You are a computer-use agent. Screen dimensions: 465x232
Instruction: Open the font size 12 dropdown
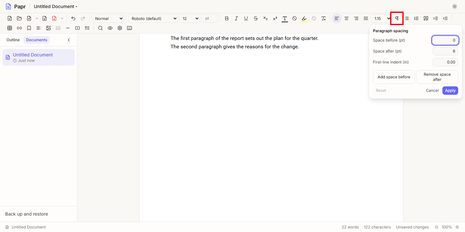pos(190,18)
